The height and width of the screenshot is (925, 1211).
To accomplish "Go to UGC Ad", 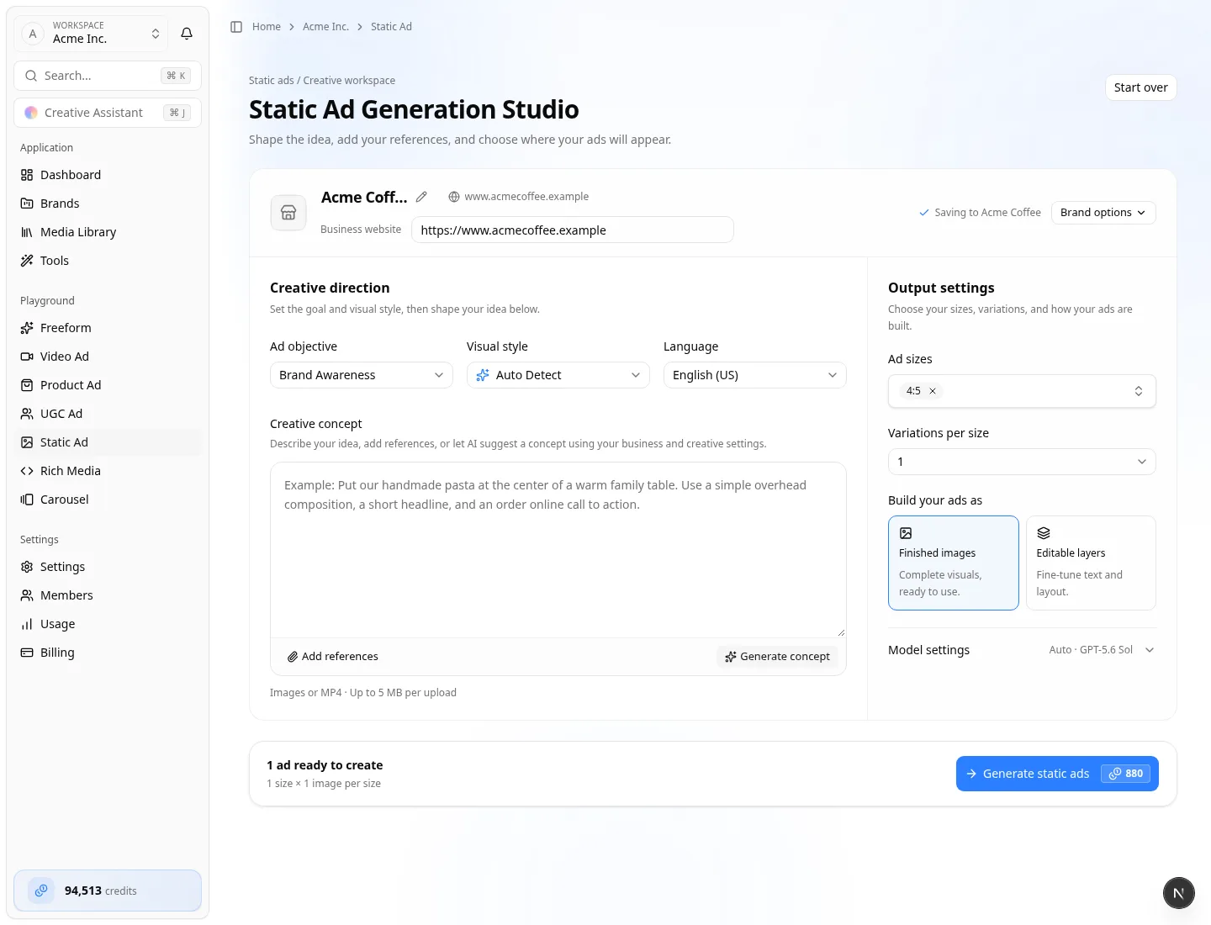I will (108, 414).
